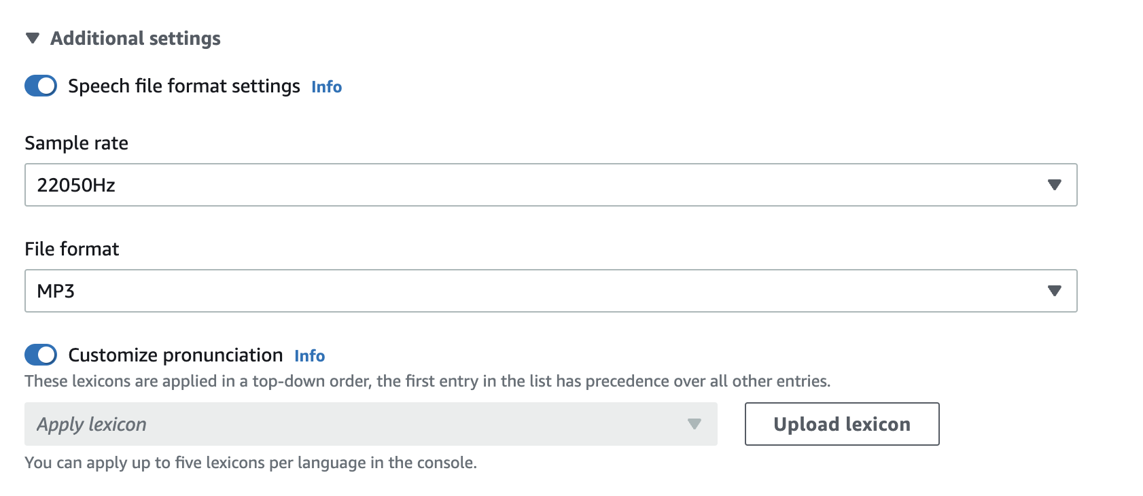Expand the File format dropdown showing MP3

[544, 290]
